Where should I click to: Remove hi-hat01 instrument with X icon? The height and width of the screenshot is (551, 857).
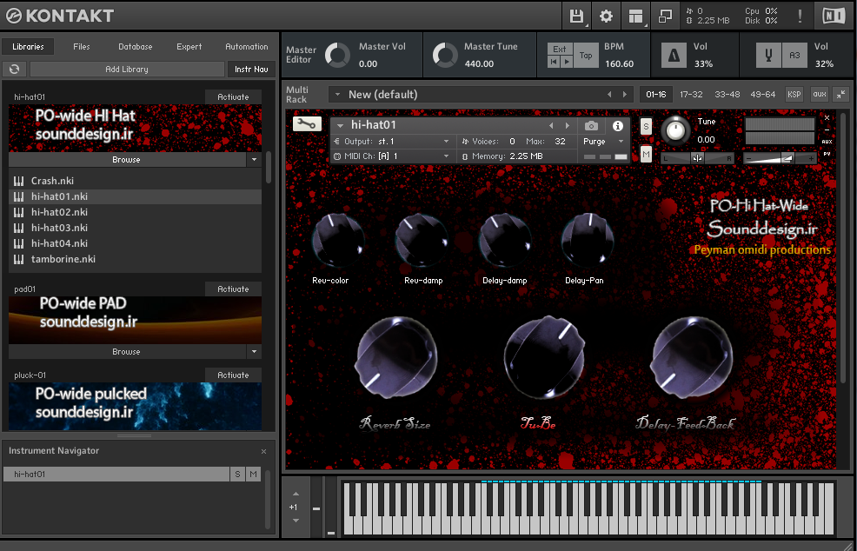pos(827,117)
